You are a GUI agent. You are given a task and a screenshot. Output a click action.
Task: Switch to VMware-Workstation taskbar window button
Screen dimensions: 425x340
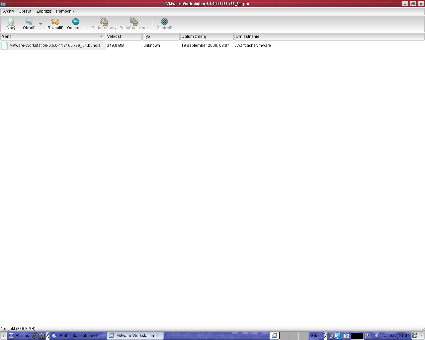pos(135,336)
